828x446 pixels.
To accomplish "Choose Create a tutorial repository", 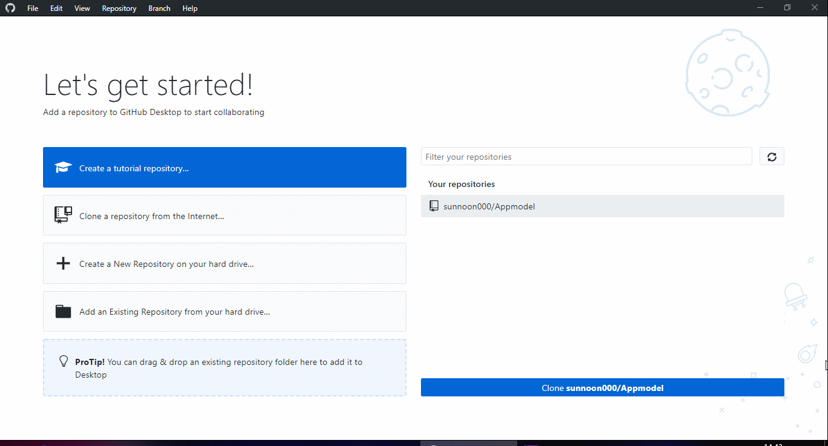I will pyautogui.click(x=225, y=168).
